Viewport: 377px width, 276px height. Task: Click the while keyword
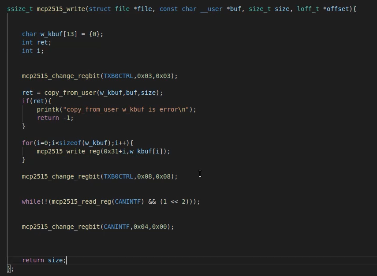31,201
